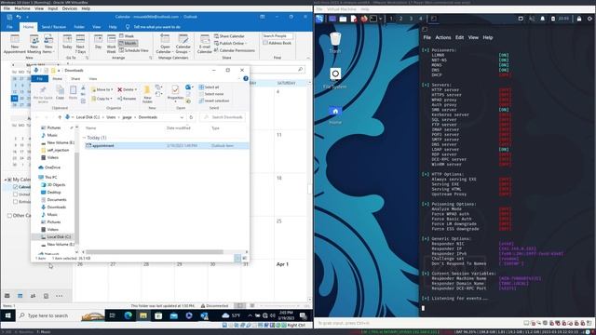Open Properties in explorer ribbon
The height and width of the screenshot is (335, 596).
[x=175, y=93]
